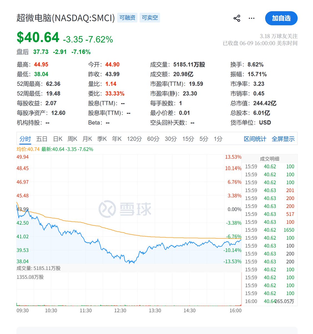Click the 每股净资产 value 12.60

58,113
